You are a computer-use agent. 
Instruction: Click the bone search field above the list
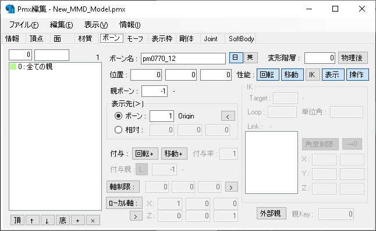pos(52,55)
